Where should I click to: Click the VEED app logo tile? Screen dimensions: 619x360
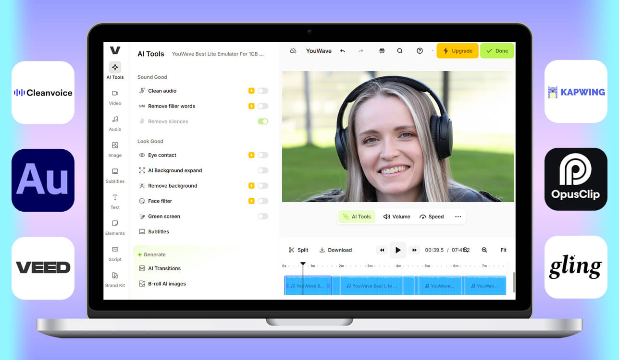[43, 268]
